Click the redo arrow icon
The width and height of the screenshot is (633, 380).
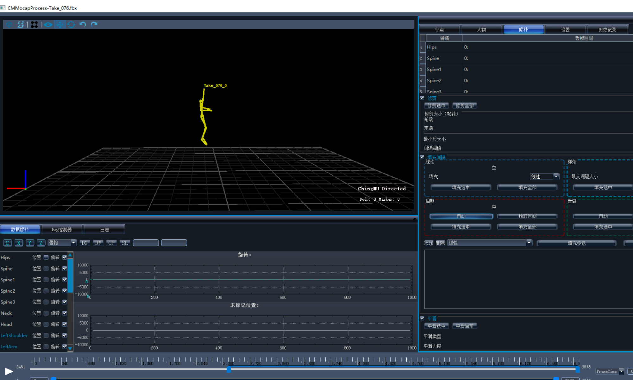coord(94,24)
